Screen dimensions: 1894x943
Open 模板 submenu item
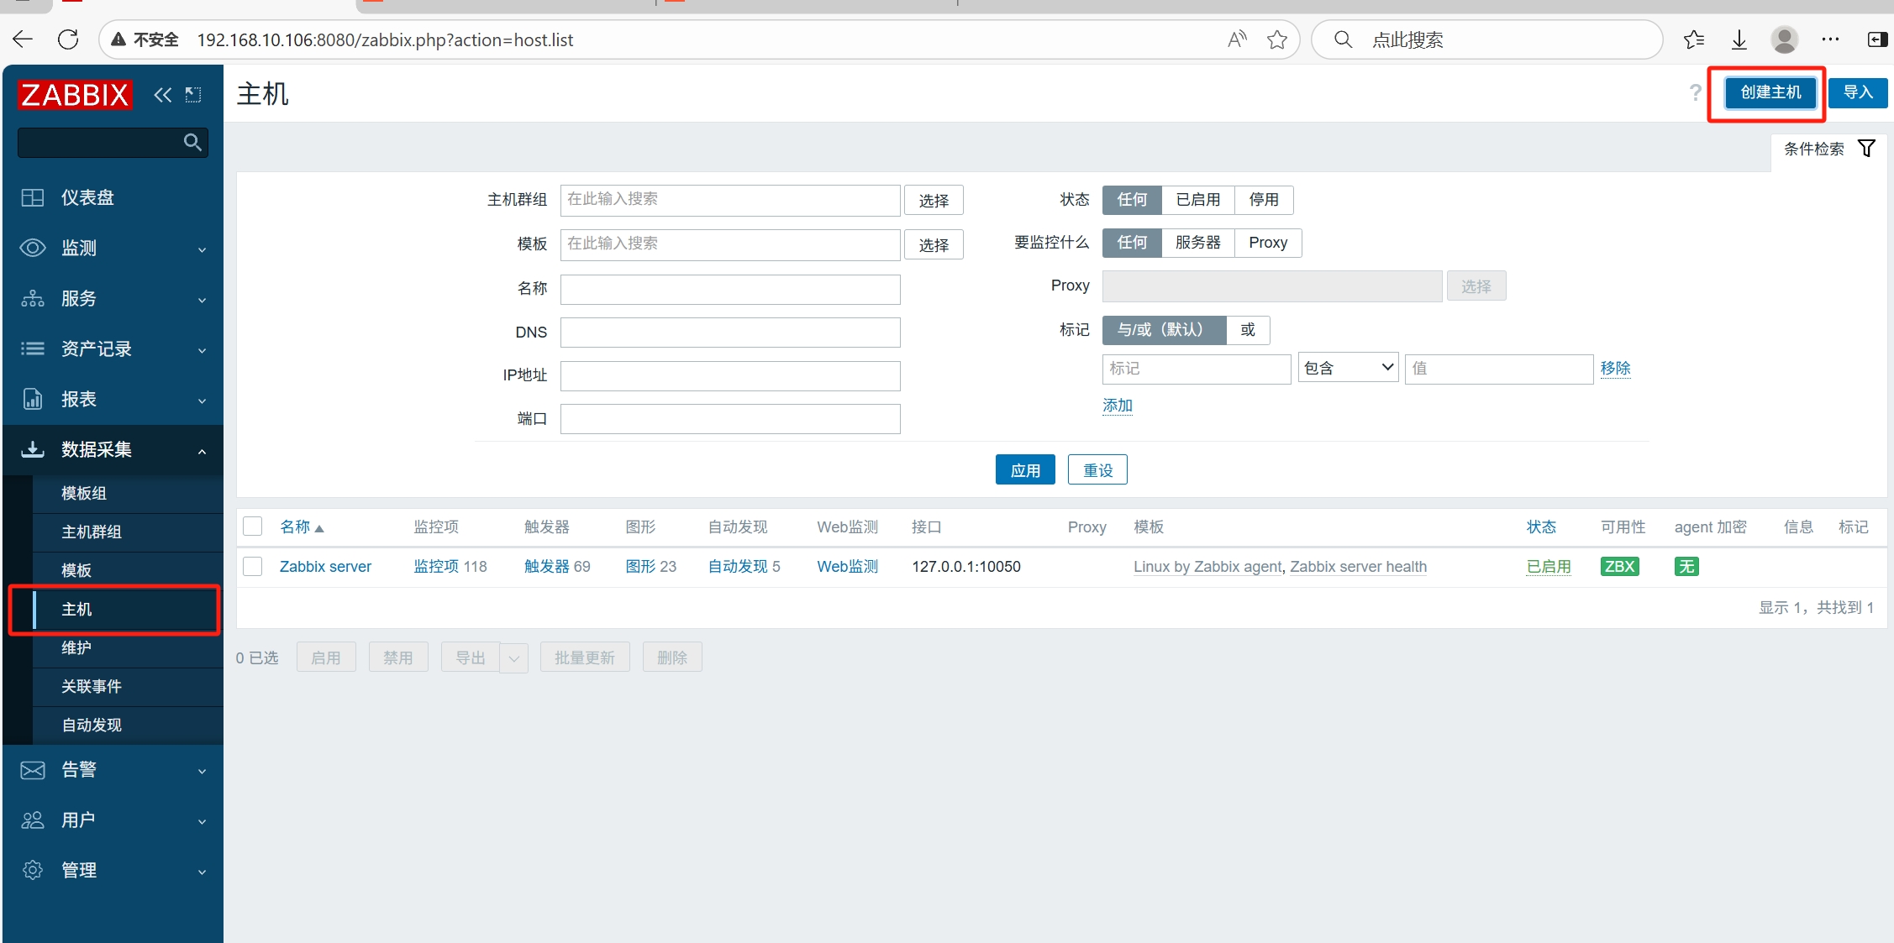point(128,571)
